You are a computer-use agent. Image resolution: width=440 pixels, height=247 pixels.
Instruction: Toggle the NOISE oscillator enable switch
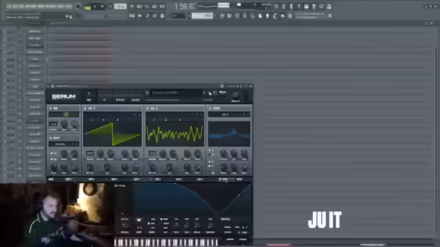pyautogui.click(x=50, y=138)
